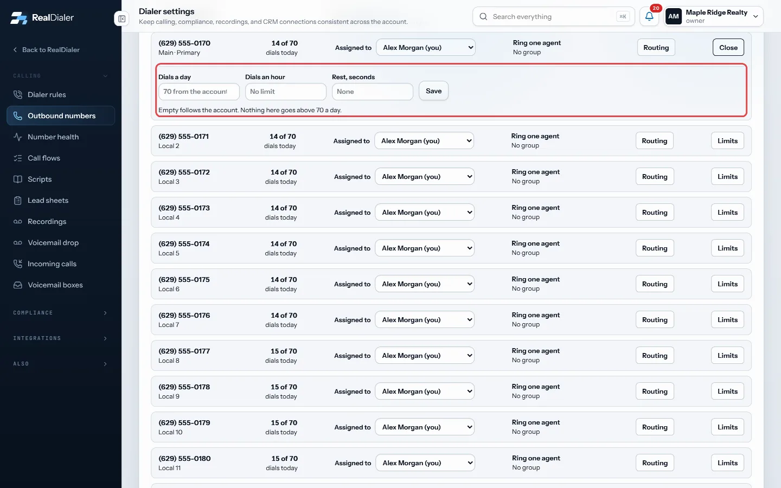Click the AM avatar badge

pyautogui.click(x=674, y=16)
